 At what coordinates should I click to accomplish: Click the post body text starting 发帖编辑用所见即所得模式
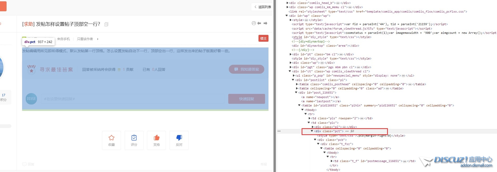(x=126, y=51)
